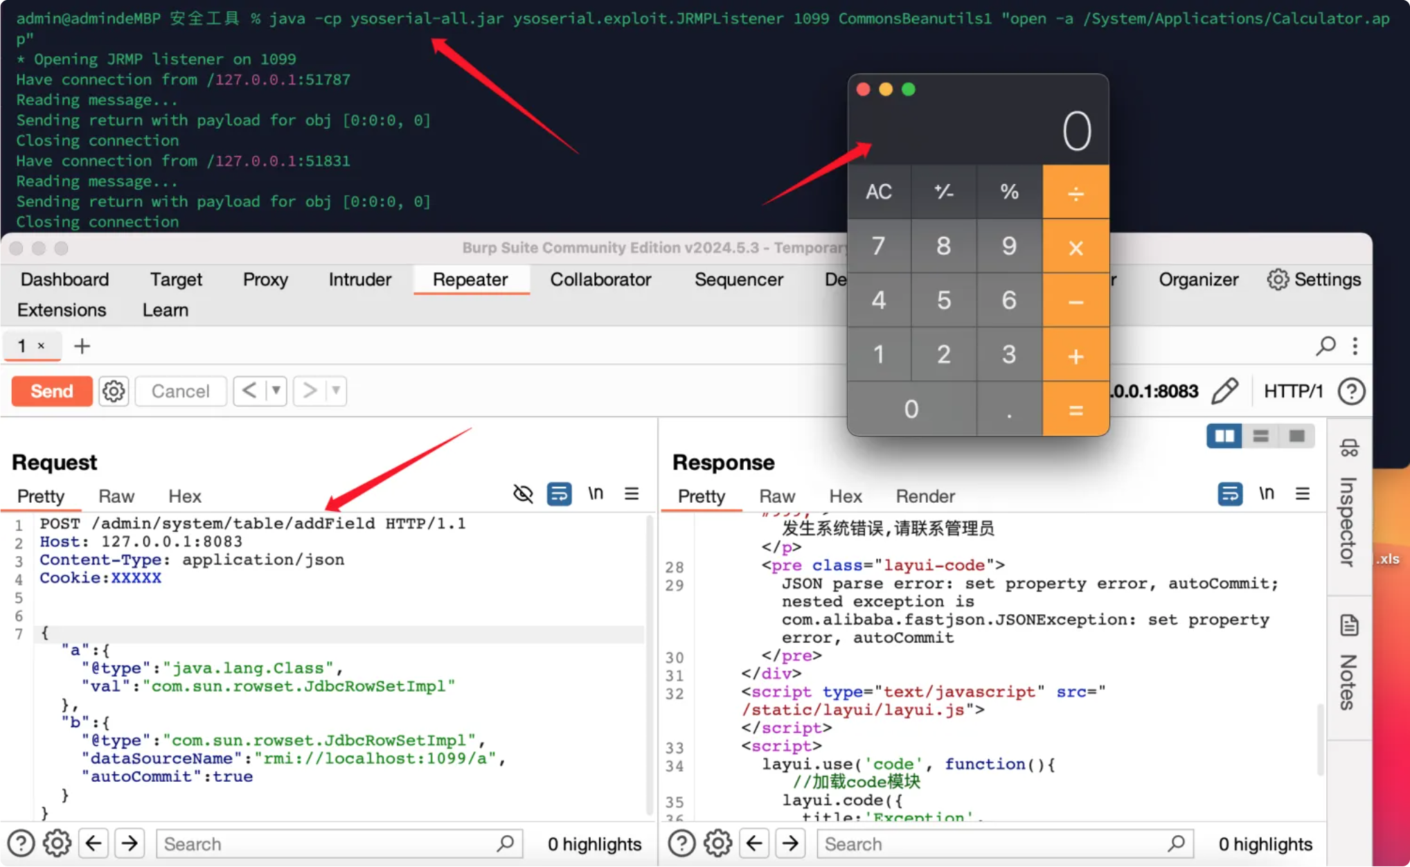Open the Dashboard tab
Viewport: 1410px width, 867px height.
[x=64, y=279]
